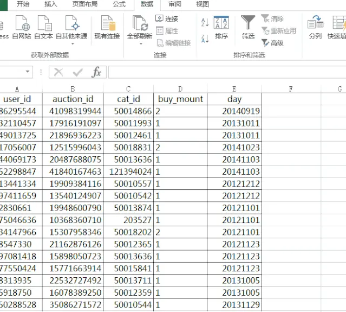
Task: Select cell with 50018202
Action: (x=128, y=232)
